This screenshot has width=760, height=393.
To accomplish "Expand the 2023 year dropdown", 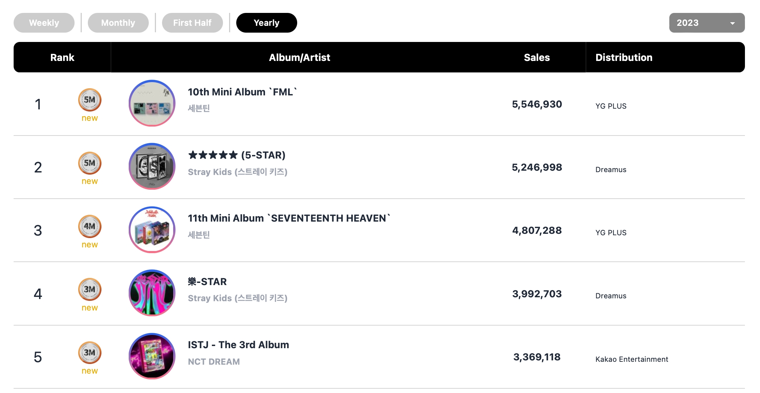I will tap(707, 23).
